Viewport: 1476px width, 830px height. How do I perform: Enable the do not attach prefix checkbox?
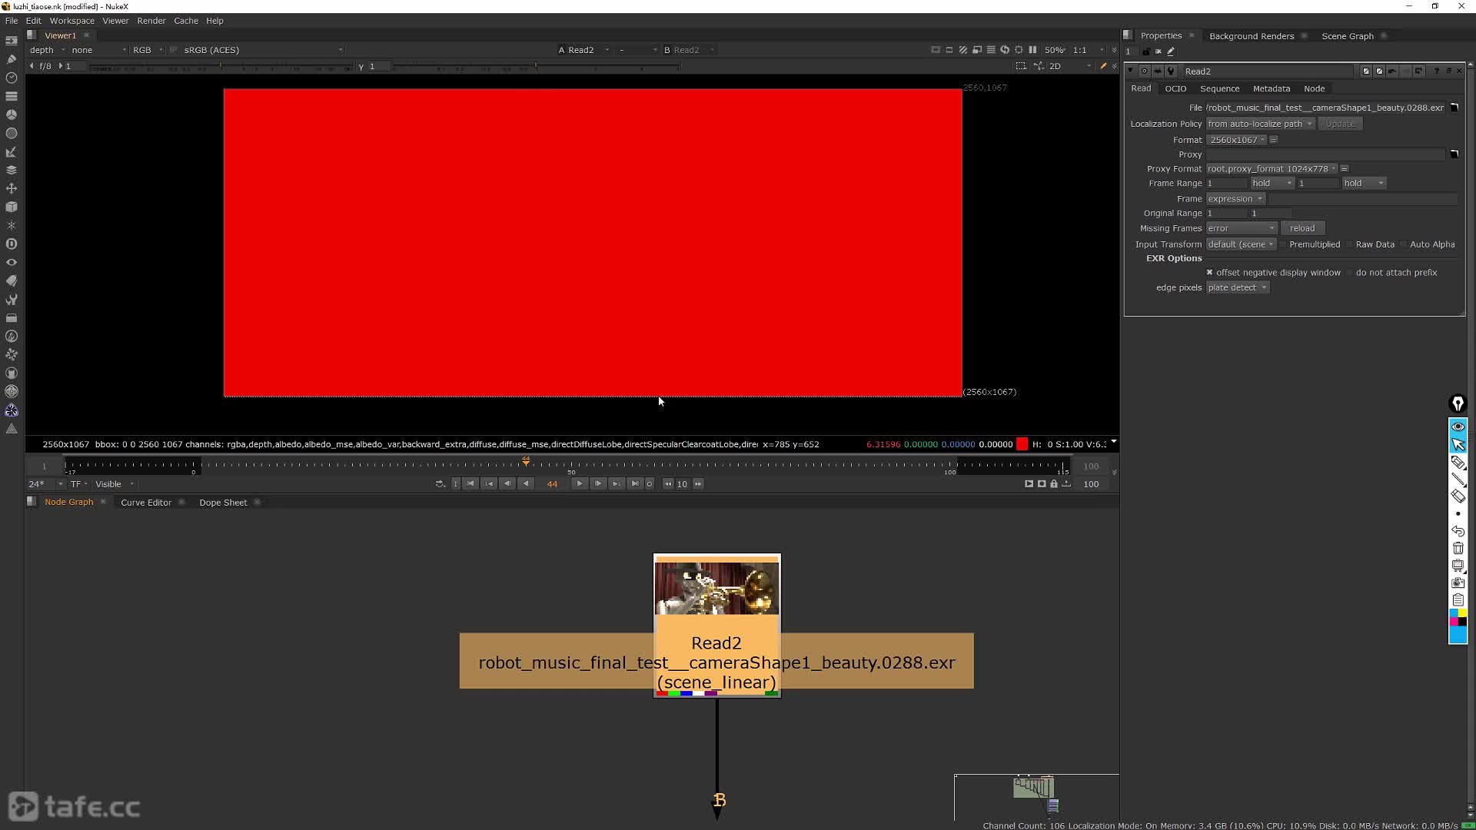pos(1349,273)
